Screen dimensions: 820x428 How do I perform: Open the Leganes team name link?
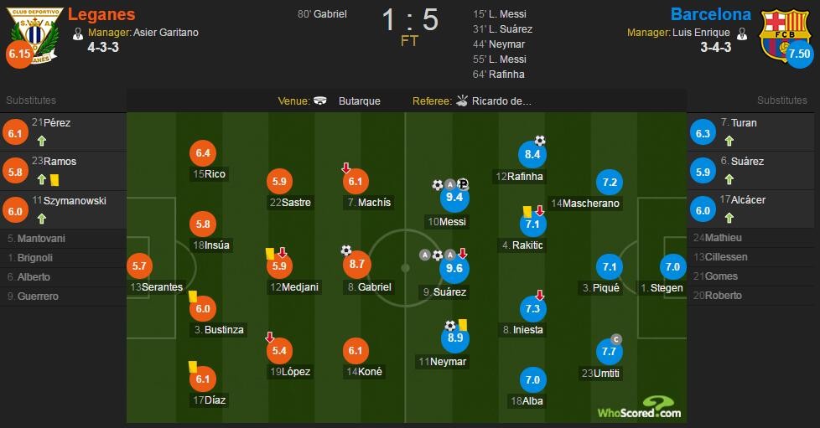coord(101,14)
